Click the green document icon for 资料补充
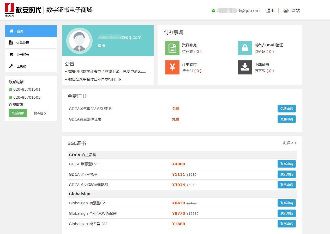The image size is (330, 234). coord(172,48)
